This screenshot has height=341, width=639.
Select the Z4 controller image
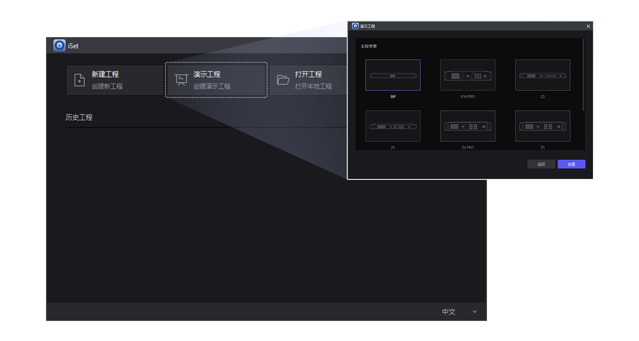[x=393, y=126]
